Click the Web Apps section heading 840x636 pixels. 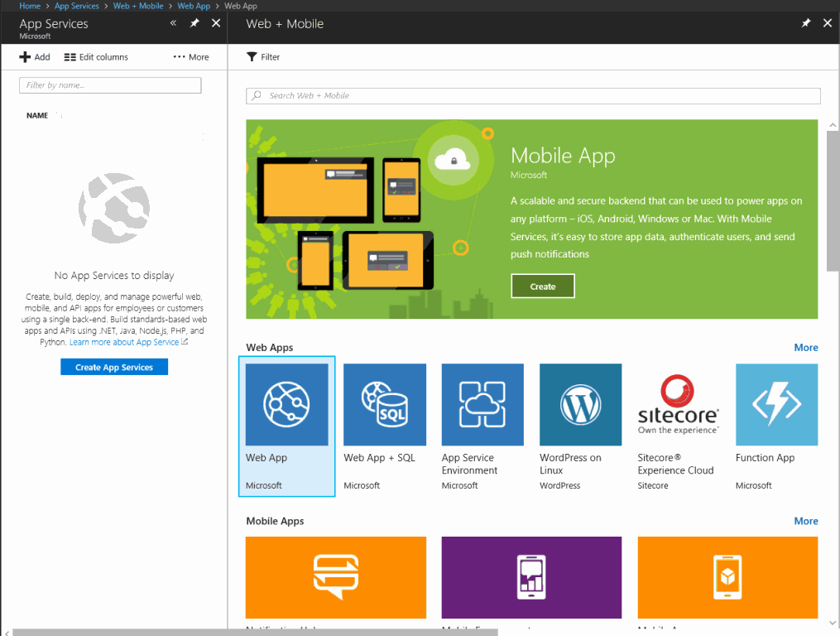pyautogui.click(x=270, y=348)
